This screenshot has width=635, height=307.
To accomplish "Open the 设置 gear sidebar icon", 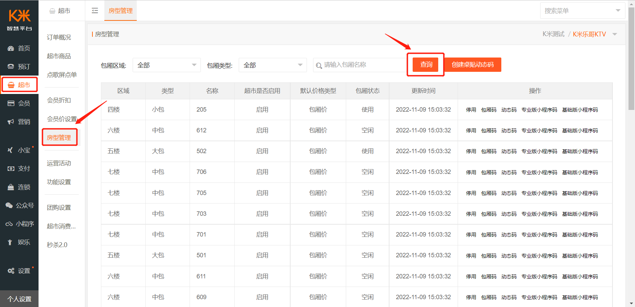I will tap(11, 271).
